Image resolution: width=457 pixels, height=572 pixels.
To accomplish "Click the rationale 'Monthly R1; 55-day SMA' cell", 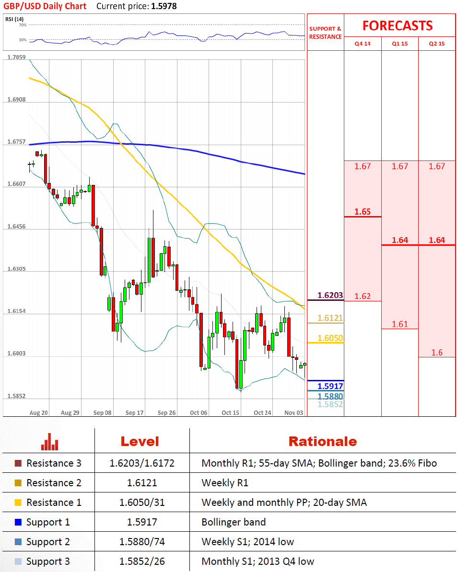I will coord(319,463).
